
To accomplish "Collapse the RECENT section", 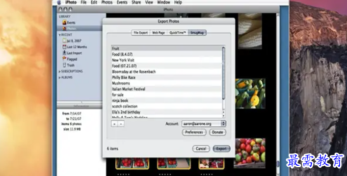I will (x=59, y=35).
